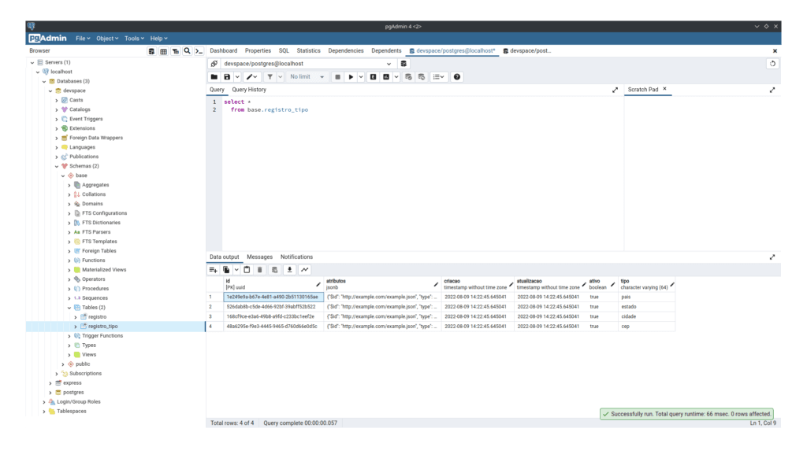Click the Filtered Rows icon in Browser header

click(x=176, y=51)
